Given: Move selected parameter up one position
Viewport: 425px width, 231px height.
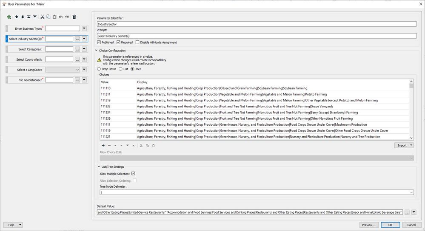Looking at the screenshot, I should pos(17,17).
